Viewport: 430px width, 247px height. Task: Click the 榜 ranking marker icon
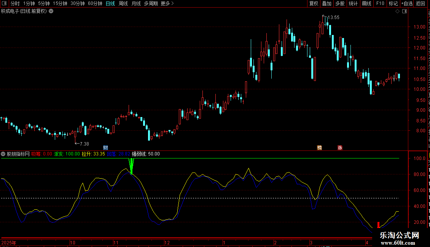320,147
